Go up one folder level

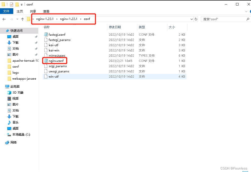tap(23, 19)
